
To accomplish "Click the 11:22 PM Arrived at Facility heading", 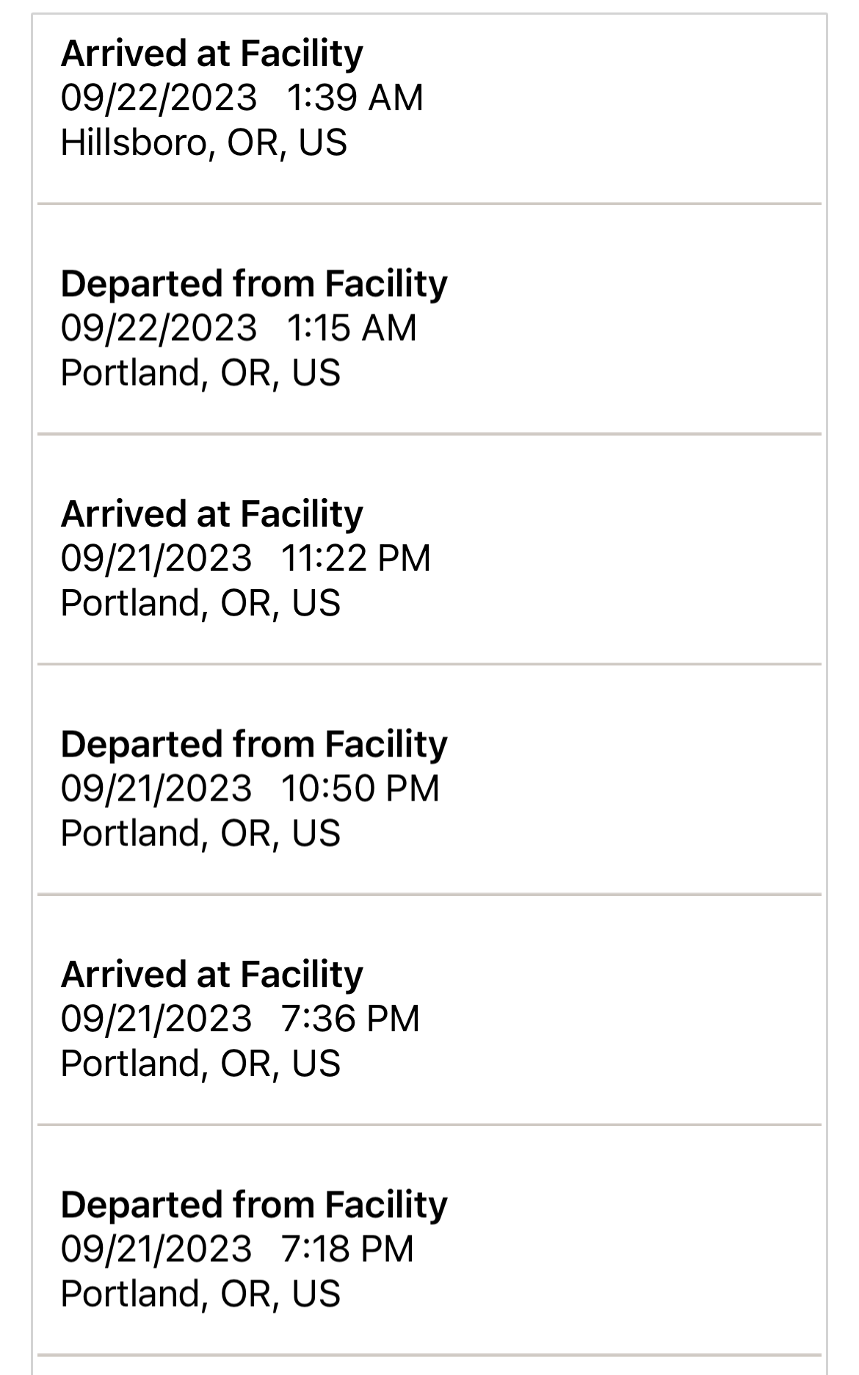I will point(211,513).
